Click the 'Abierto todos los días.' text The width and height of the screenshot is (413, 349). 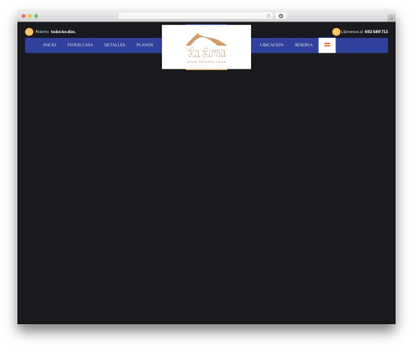tap(55, 31)
